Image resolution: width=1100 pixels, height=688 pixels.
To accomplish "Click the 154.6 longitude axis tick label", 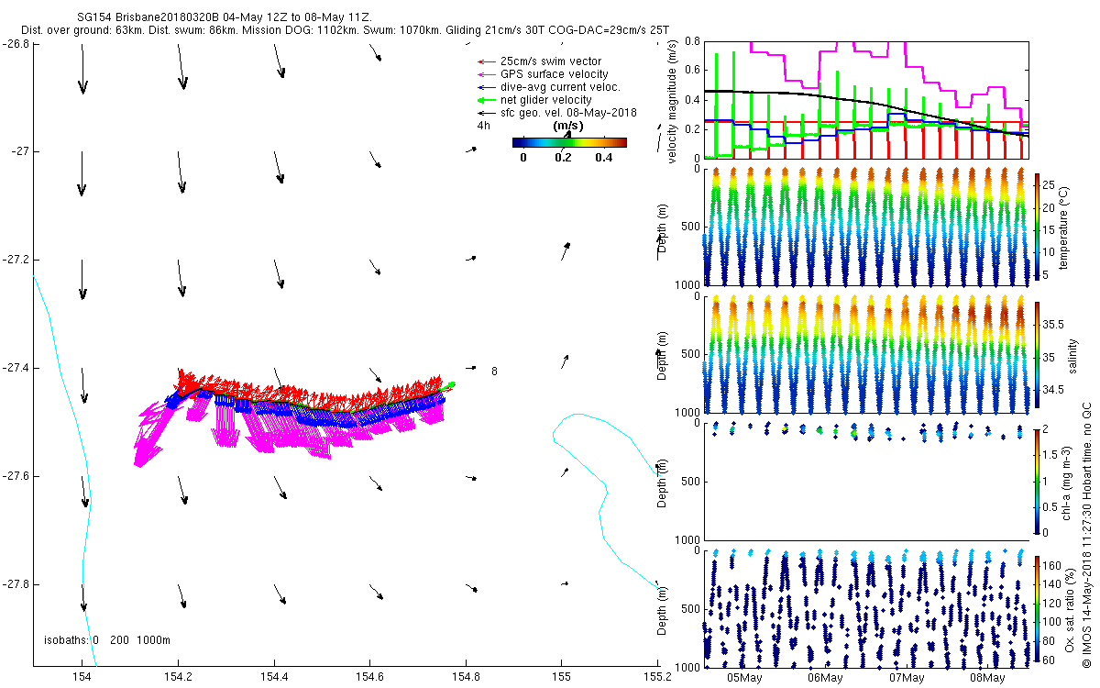I will click(369, 678).
